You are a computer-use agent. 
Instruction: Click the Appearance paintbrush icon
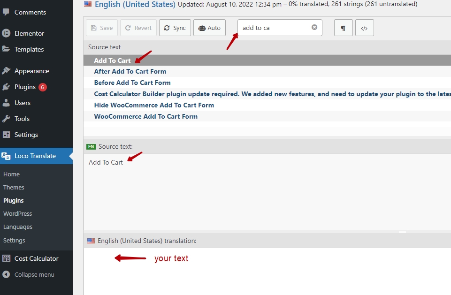6,71
